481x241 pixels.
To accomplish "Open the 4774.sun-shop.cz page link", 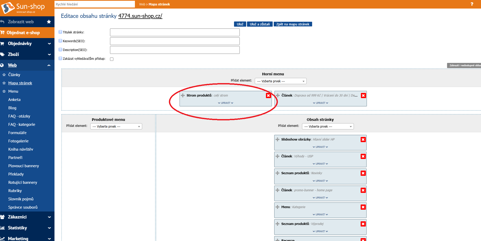I will (x=140, y=16).
